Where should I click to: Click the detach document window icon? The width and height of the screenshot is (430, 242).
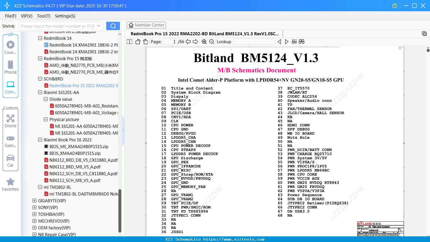coord(424,34)
